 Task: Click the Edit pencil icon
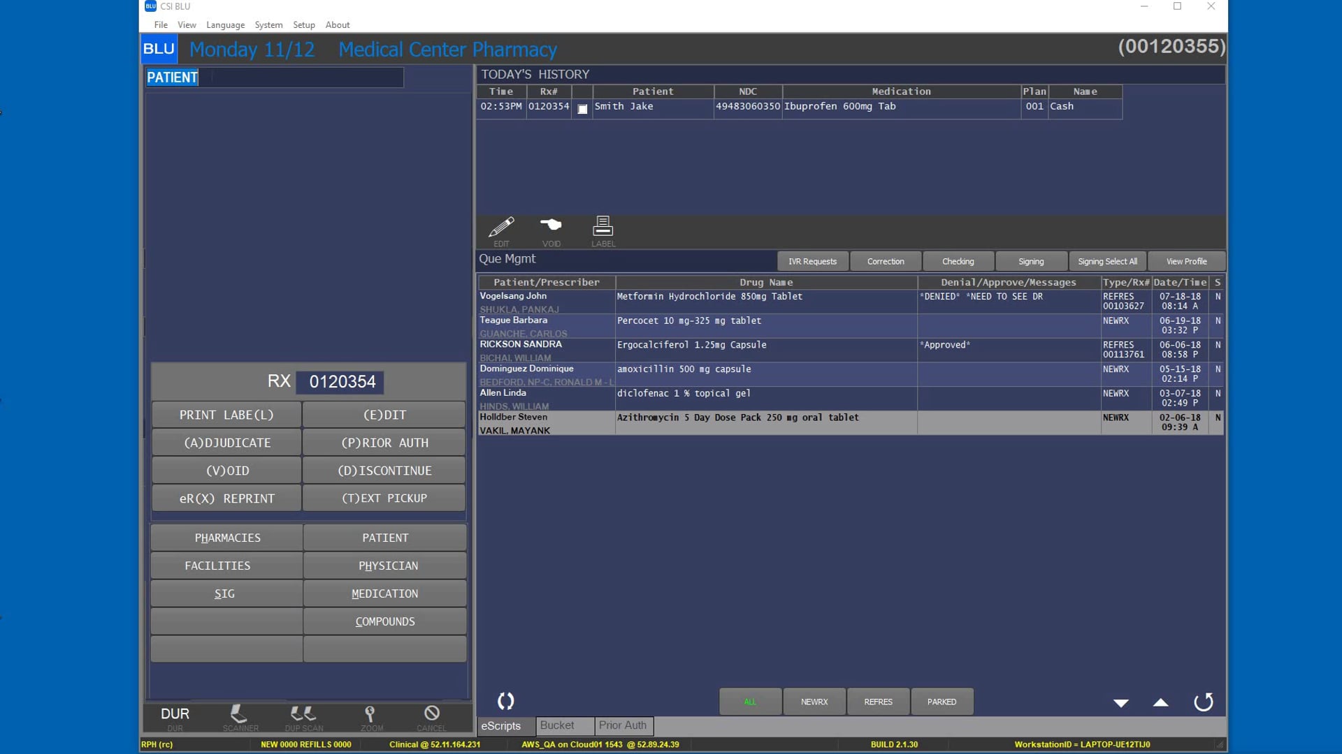pyautogui.click(x=501, y=228)
